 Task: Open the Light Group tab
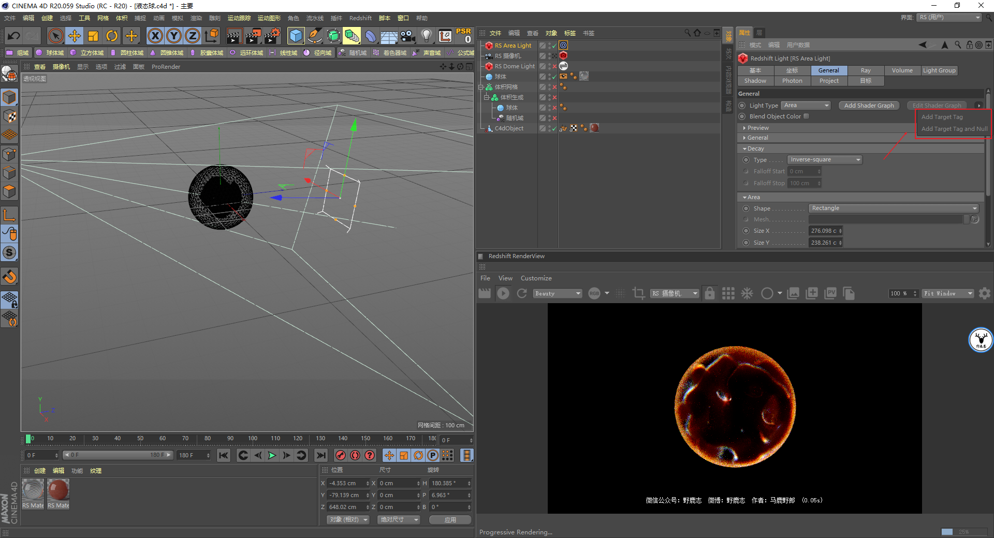coord(939,70)
